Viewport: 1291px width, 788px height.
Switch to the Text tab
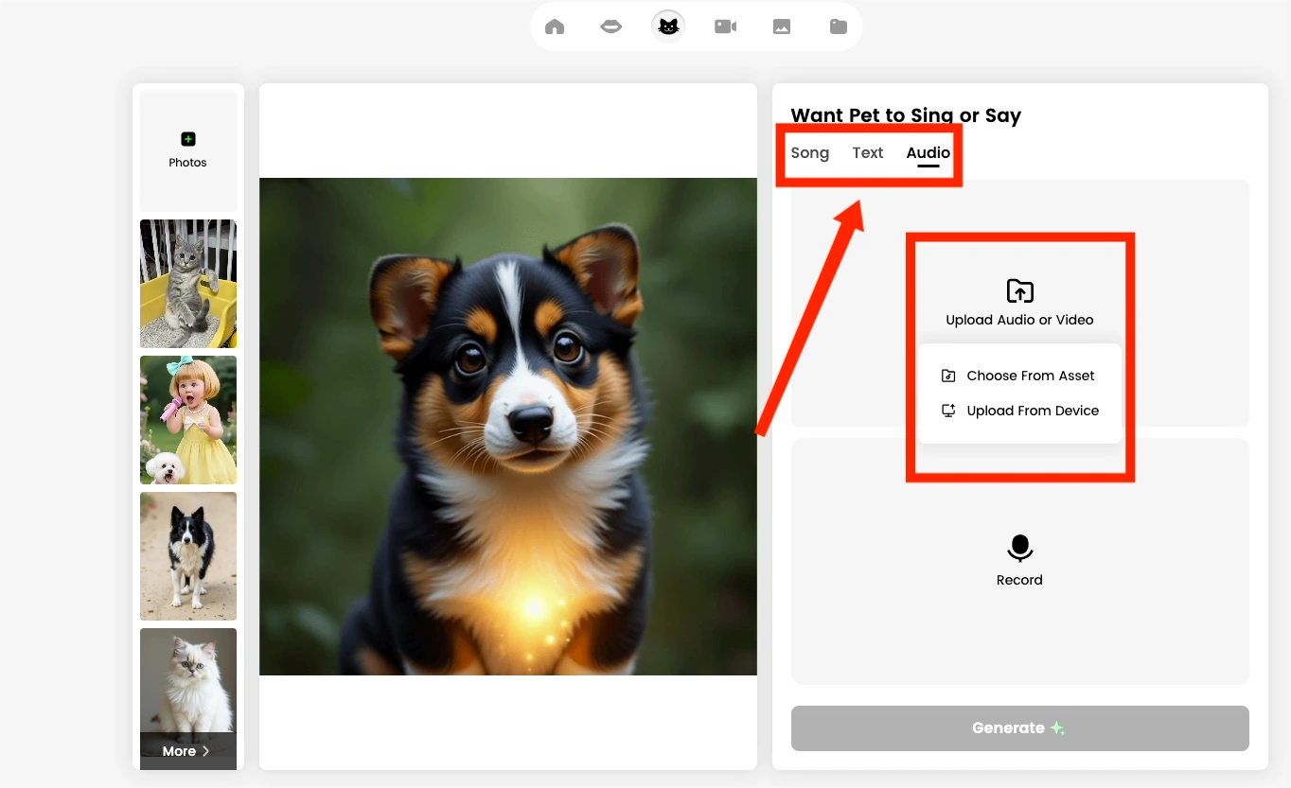(x=867, y=152)
